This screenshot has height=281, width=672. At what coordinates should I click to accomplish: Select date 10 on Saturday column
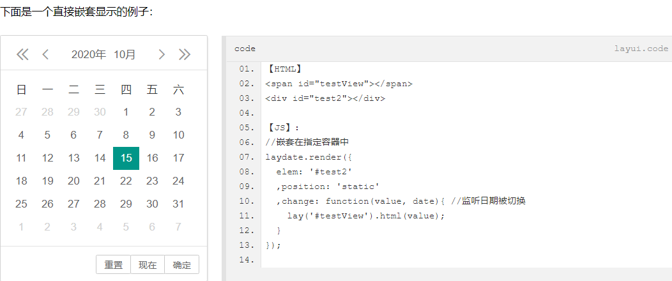tap(178, 135)
